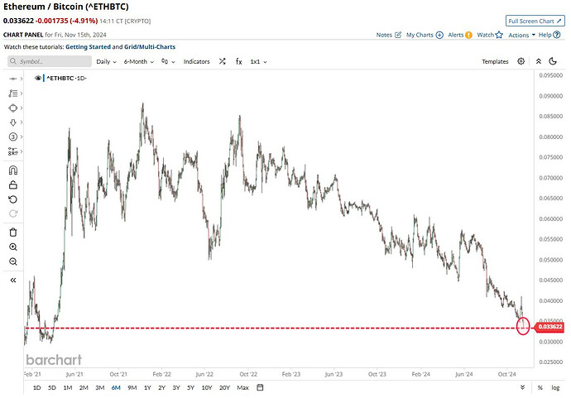Select the 2M time range
The height and width of the screenshot is (398, 571).
pos(84,387)
